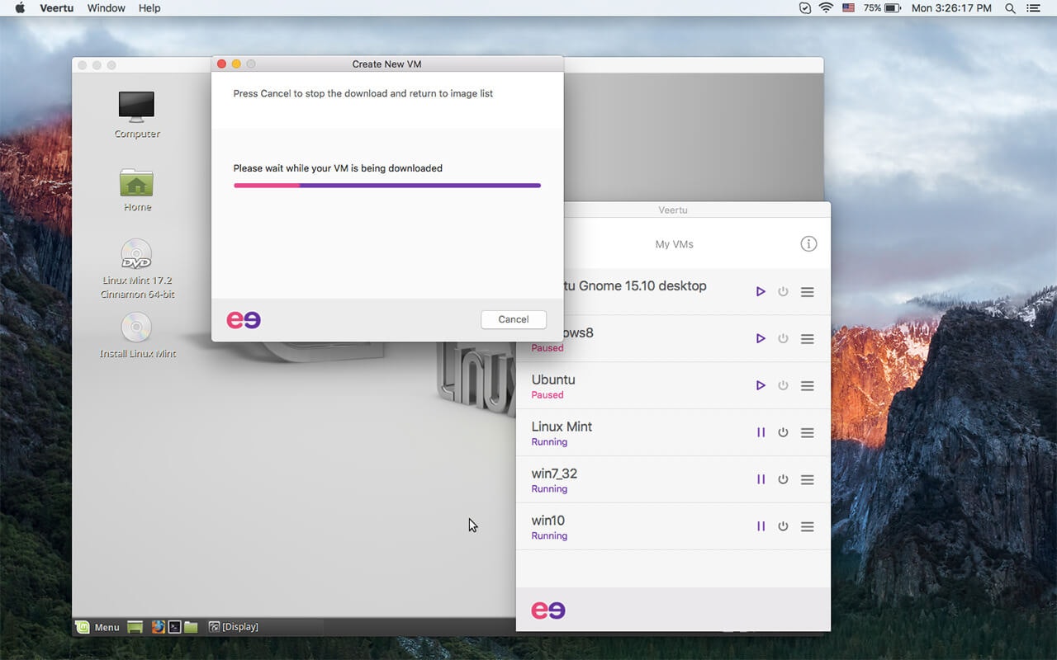Click Veertu logo at bottom of VM list
The image size is (1057, 660).
548,610
